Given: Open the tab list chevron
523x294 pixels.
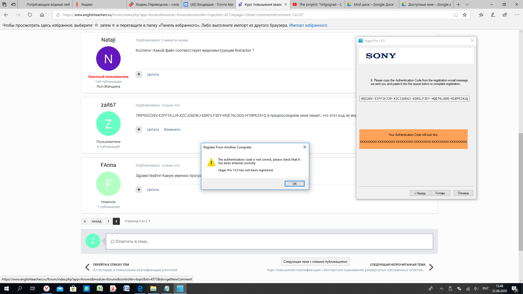Looking at the screenshot, I should click(x=467, y=4).
